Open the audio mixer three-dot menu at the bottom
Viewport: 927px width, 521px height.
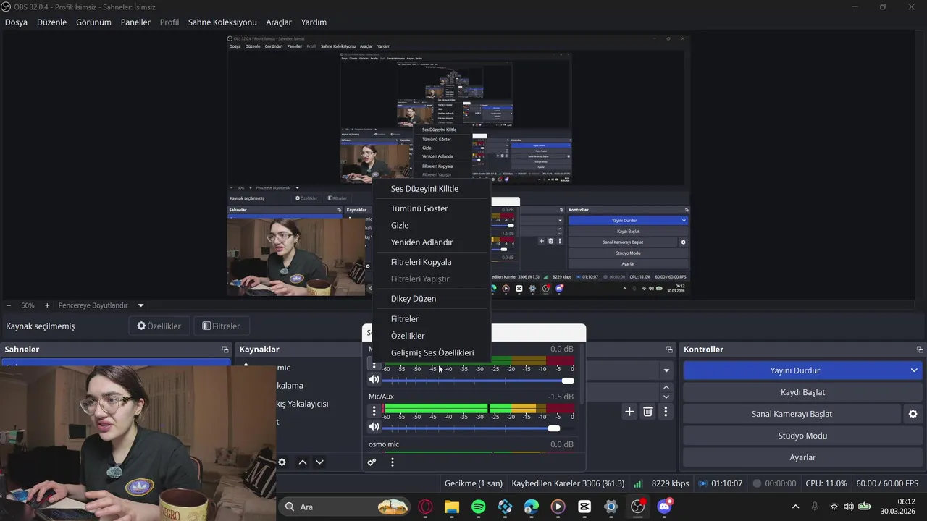click(393, 462)
